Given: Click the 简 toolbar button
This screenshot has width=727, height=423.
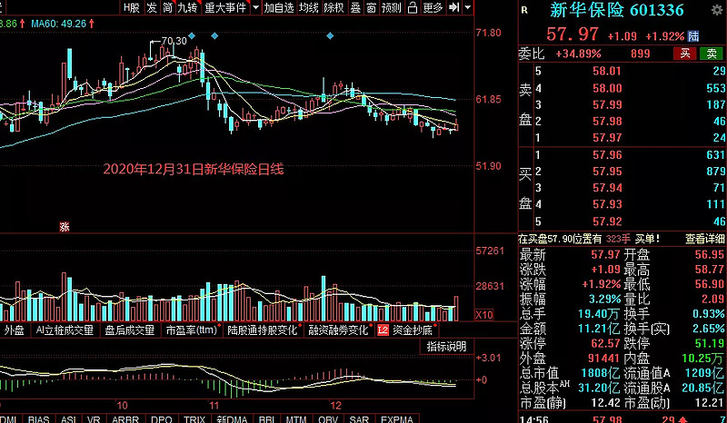Looking at the screenshot, I should [x=168, y=7].
